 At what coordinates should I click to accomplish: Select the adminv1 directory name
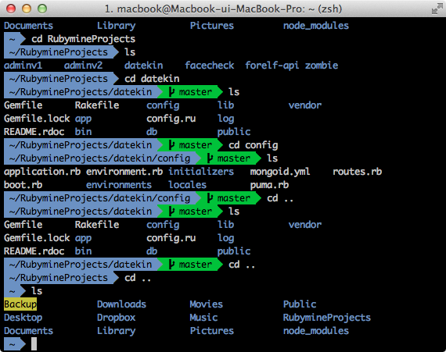click(x=23, y=66)
